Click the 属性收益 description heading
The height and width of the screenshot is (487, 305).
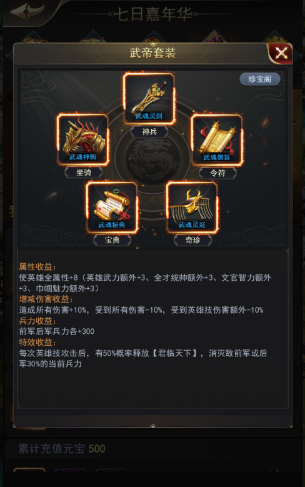point(37,267)
